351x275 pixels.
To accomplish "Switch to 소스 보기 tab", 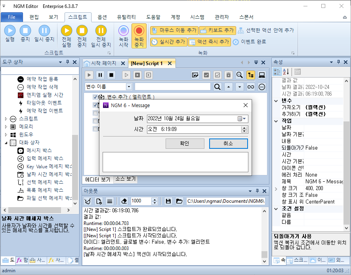I will (125, 179).
